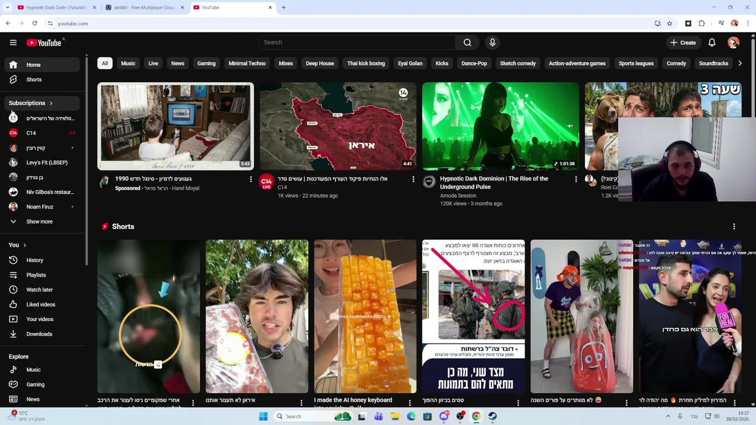Open the YouTube hamburger guide menu
Screen dimensions: 756x425
(x=13, y=42)
